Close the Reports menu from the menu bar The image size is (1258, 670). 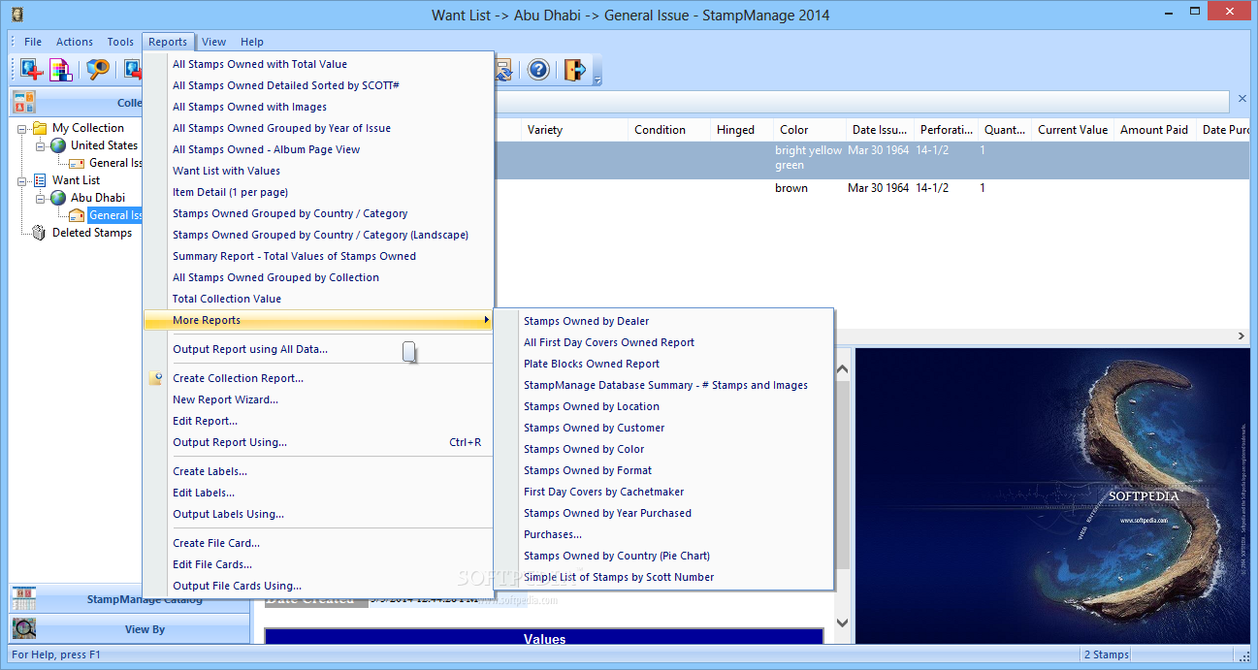(168, 42)
